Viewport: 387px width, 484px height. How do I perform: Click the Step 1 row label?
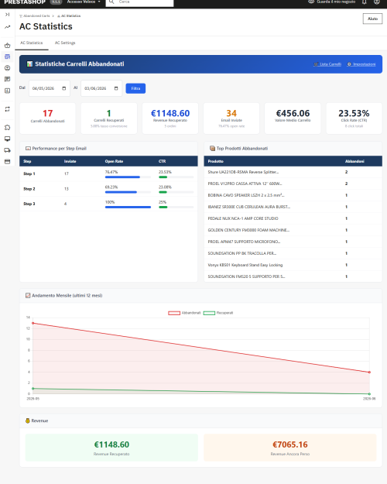point(29,173)
